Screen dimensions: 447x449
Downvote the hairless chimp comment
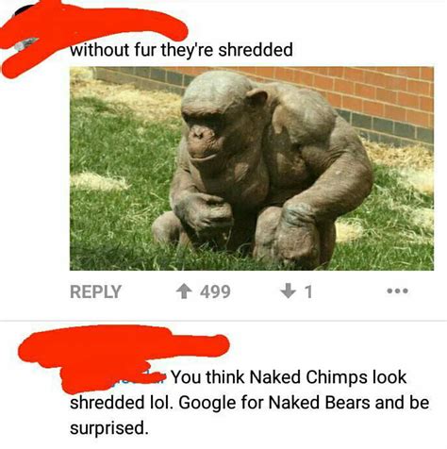click(289, 291)
